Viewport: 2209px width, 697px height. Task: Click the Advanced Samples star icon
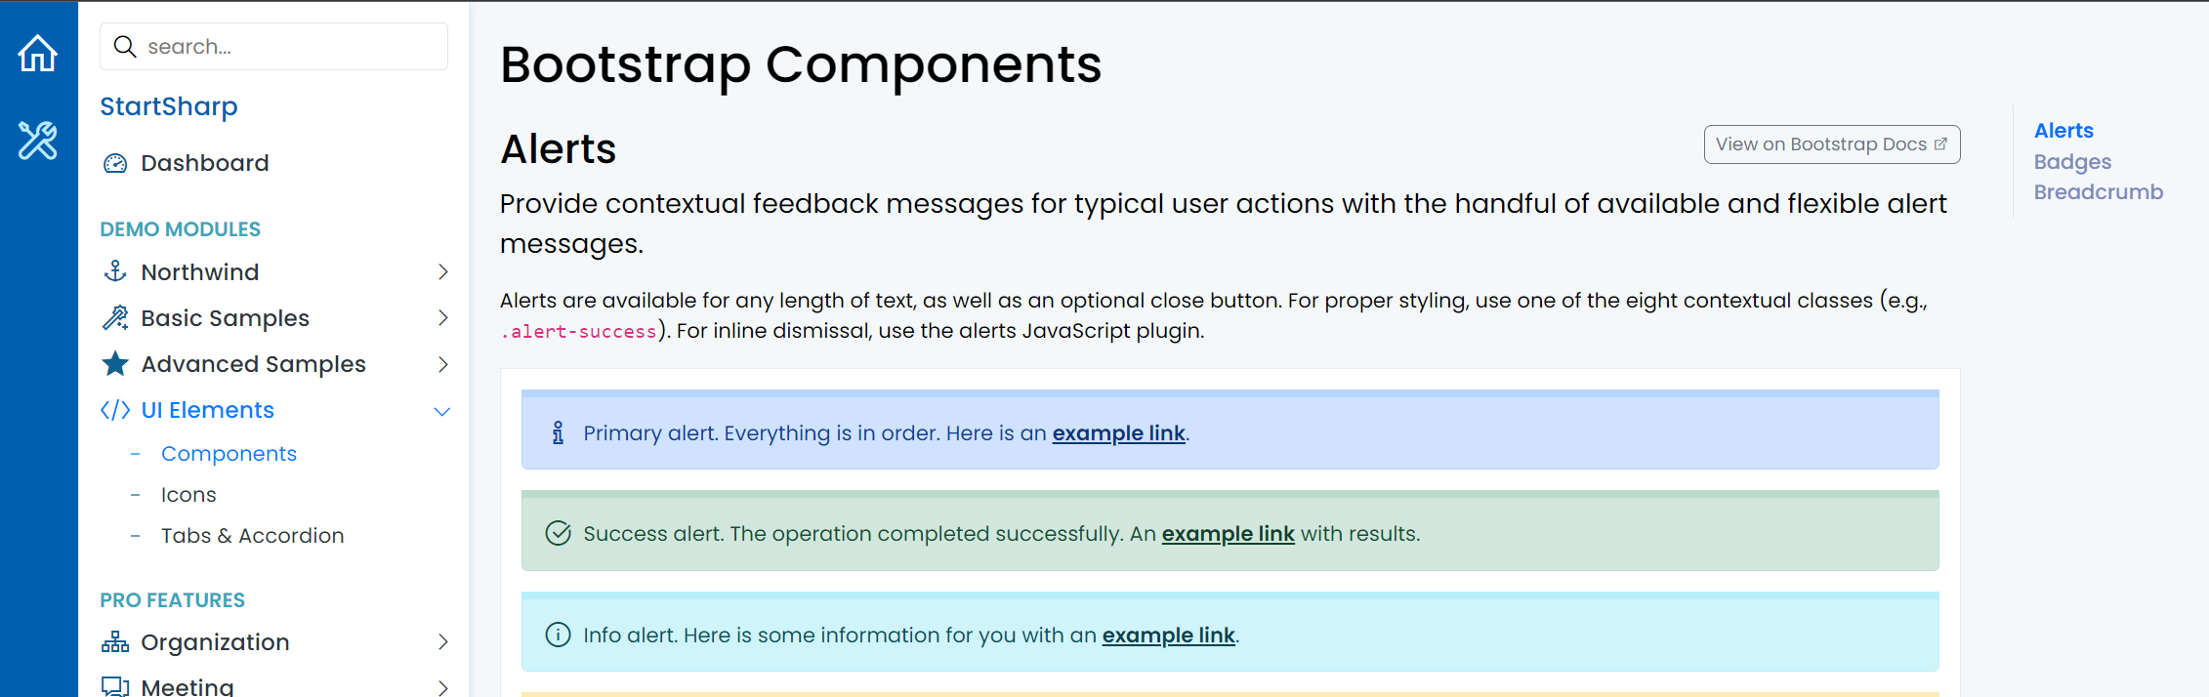115,364
